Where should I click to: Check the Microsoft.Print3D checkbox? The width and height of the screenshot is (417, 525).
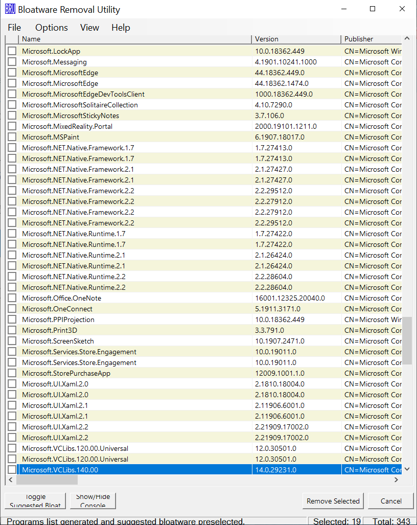(12, 330)
